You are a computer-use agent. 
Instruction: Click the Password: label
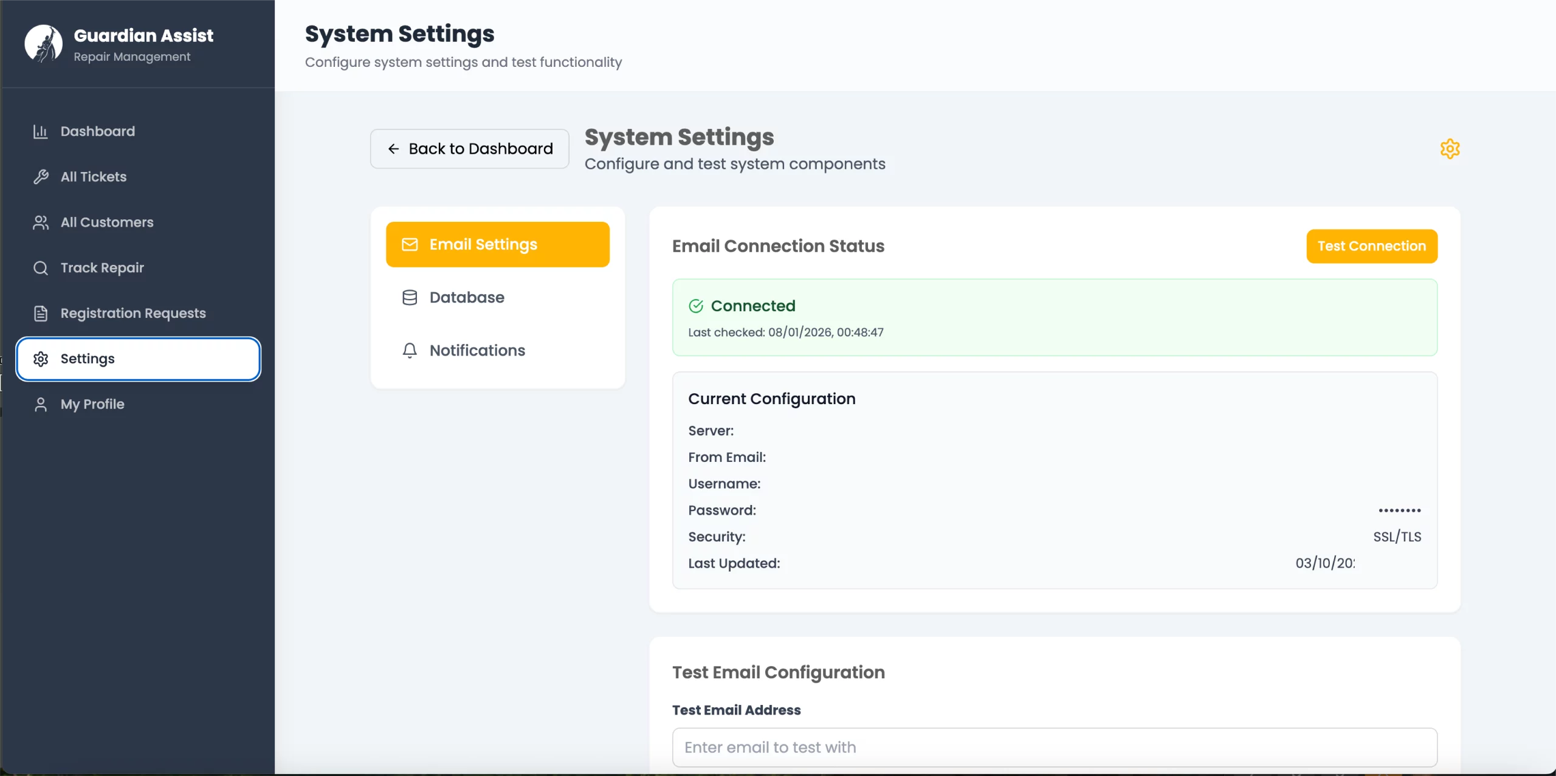[722, 510]
